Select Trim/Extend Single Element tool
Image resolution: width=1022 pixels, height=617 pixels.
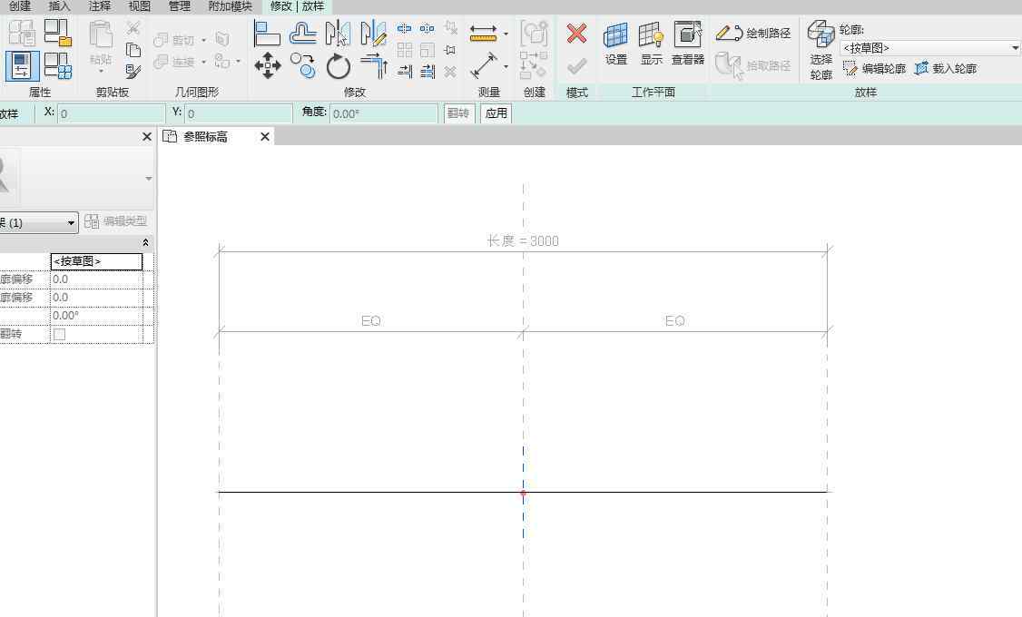[405, 71]
